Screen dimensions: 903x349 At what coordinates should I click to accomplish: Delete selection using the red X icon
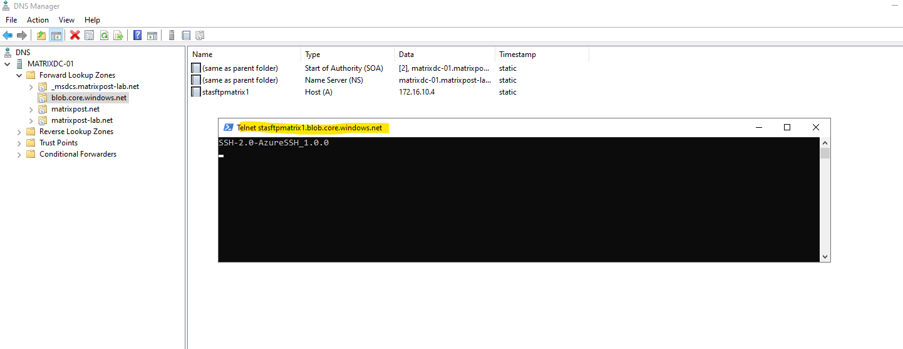coord(75,35)
